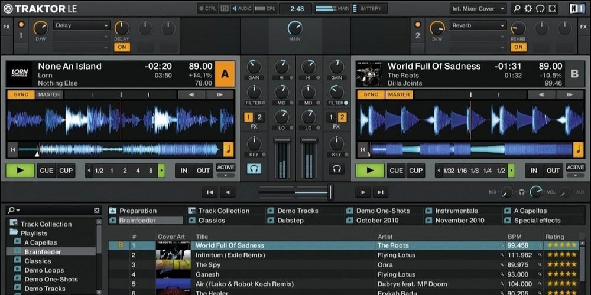Click CUE button on Deck A
Viewport: 591px width, 295px height.
[x=46, y=171]
